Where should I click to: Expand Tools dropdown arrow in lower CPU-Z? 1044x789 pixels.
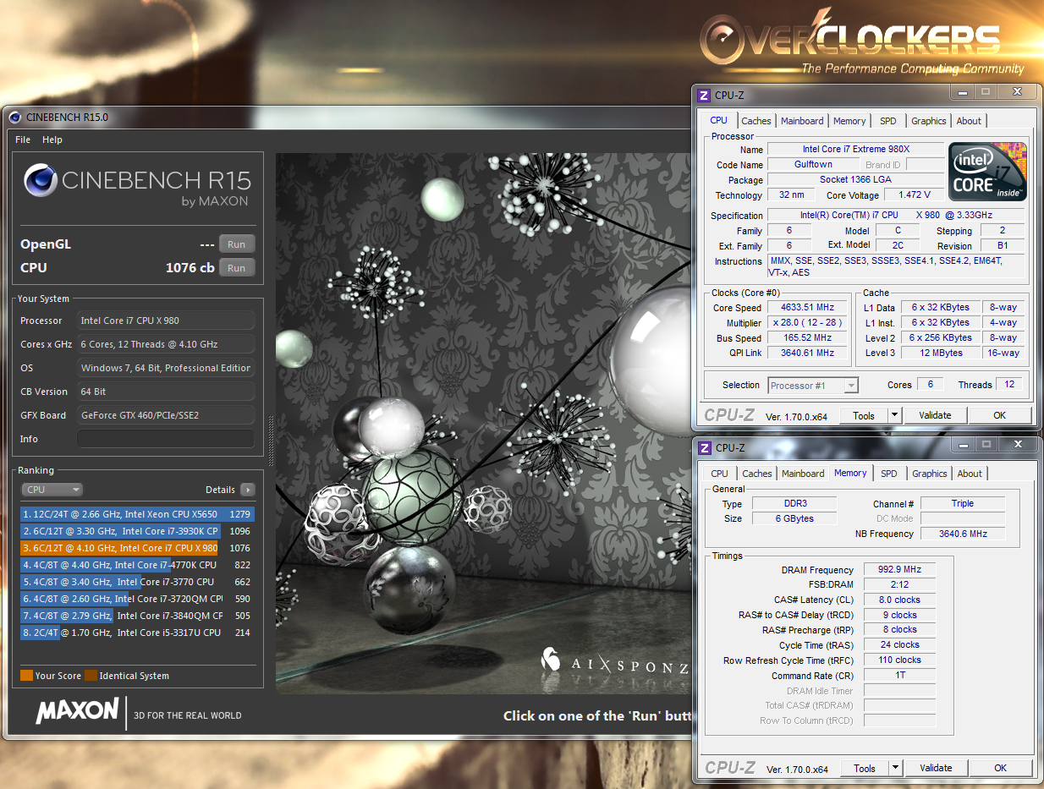click(896, 768)
